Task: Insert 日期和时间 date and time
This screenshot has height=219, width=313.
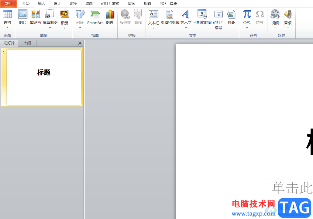Action: click(x=202, y=15)
